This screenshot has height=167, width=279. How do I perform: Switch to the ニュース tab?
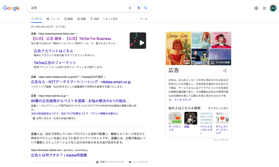[x=53, y=19]
